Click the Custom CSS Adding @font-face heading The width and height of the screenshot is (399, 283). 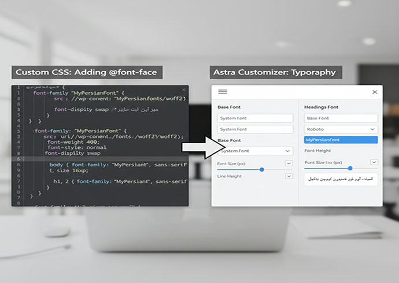87,72
